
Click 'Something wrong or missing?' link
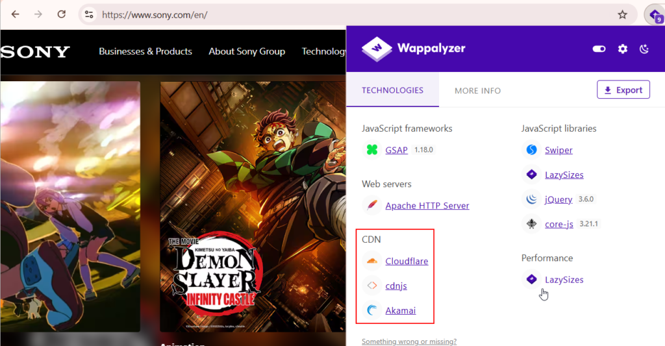coord(409,341)
